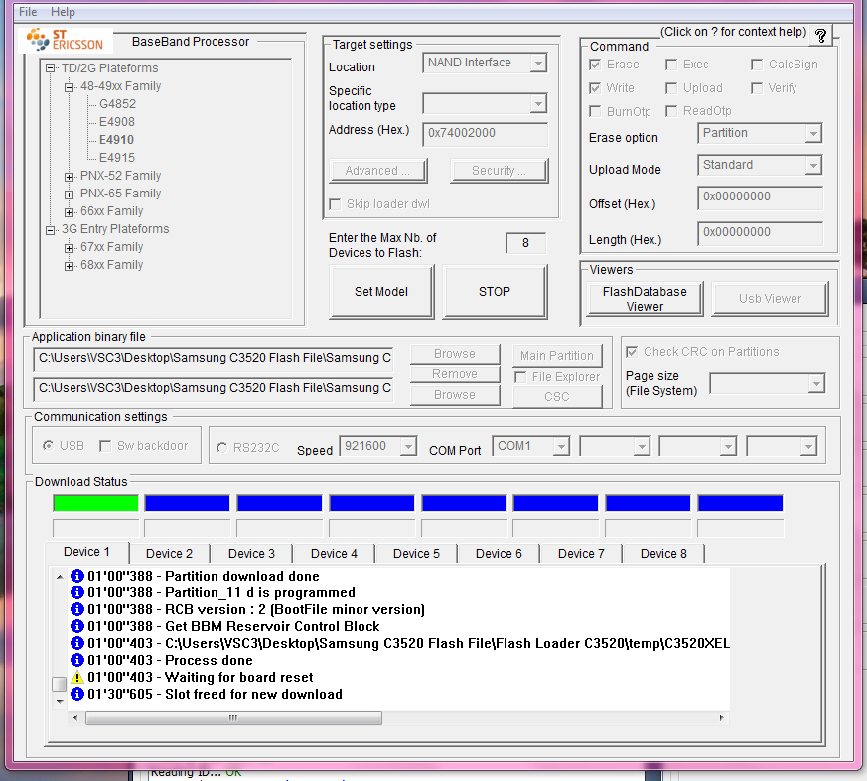
Task: Click the info icon beside Partition download done
Action: pyautogui.click(x=77, y=577)
